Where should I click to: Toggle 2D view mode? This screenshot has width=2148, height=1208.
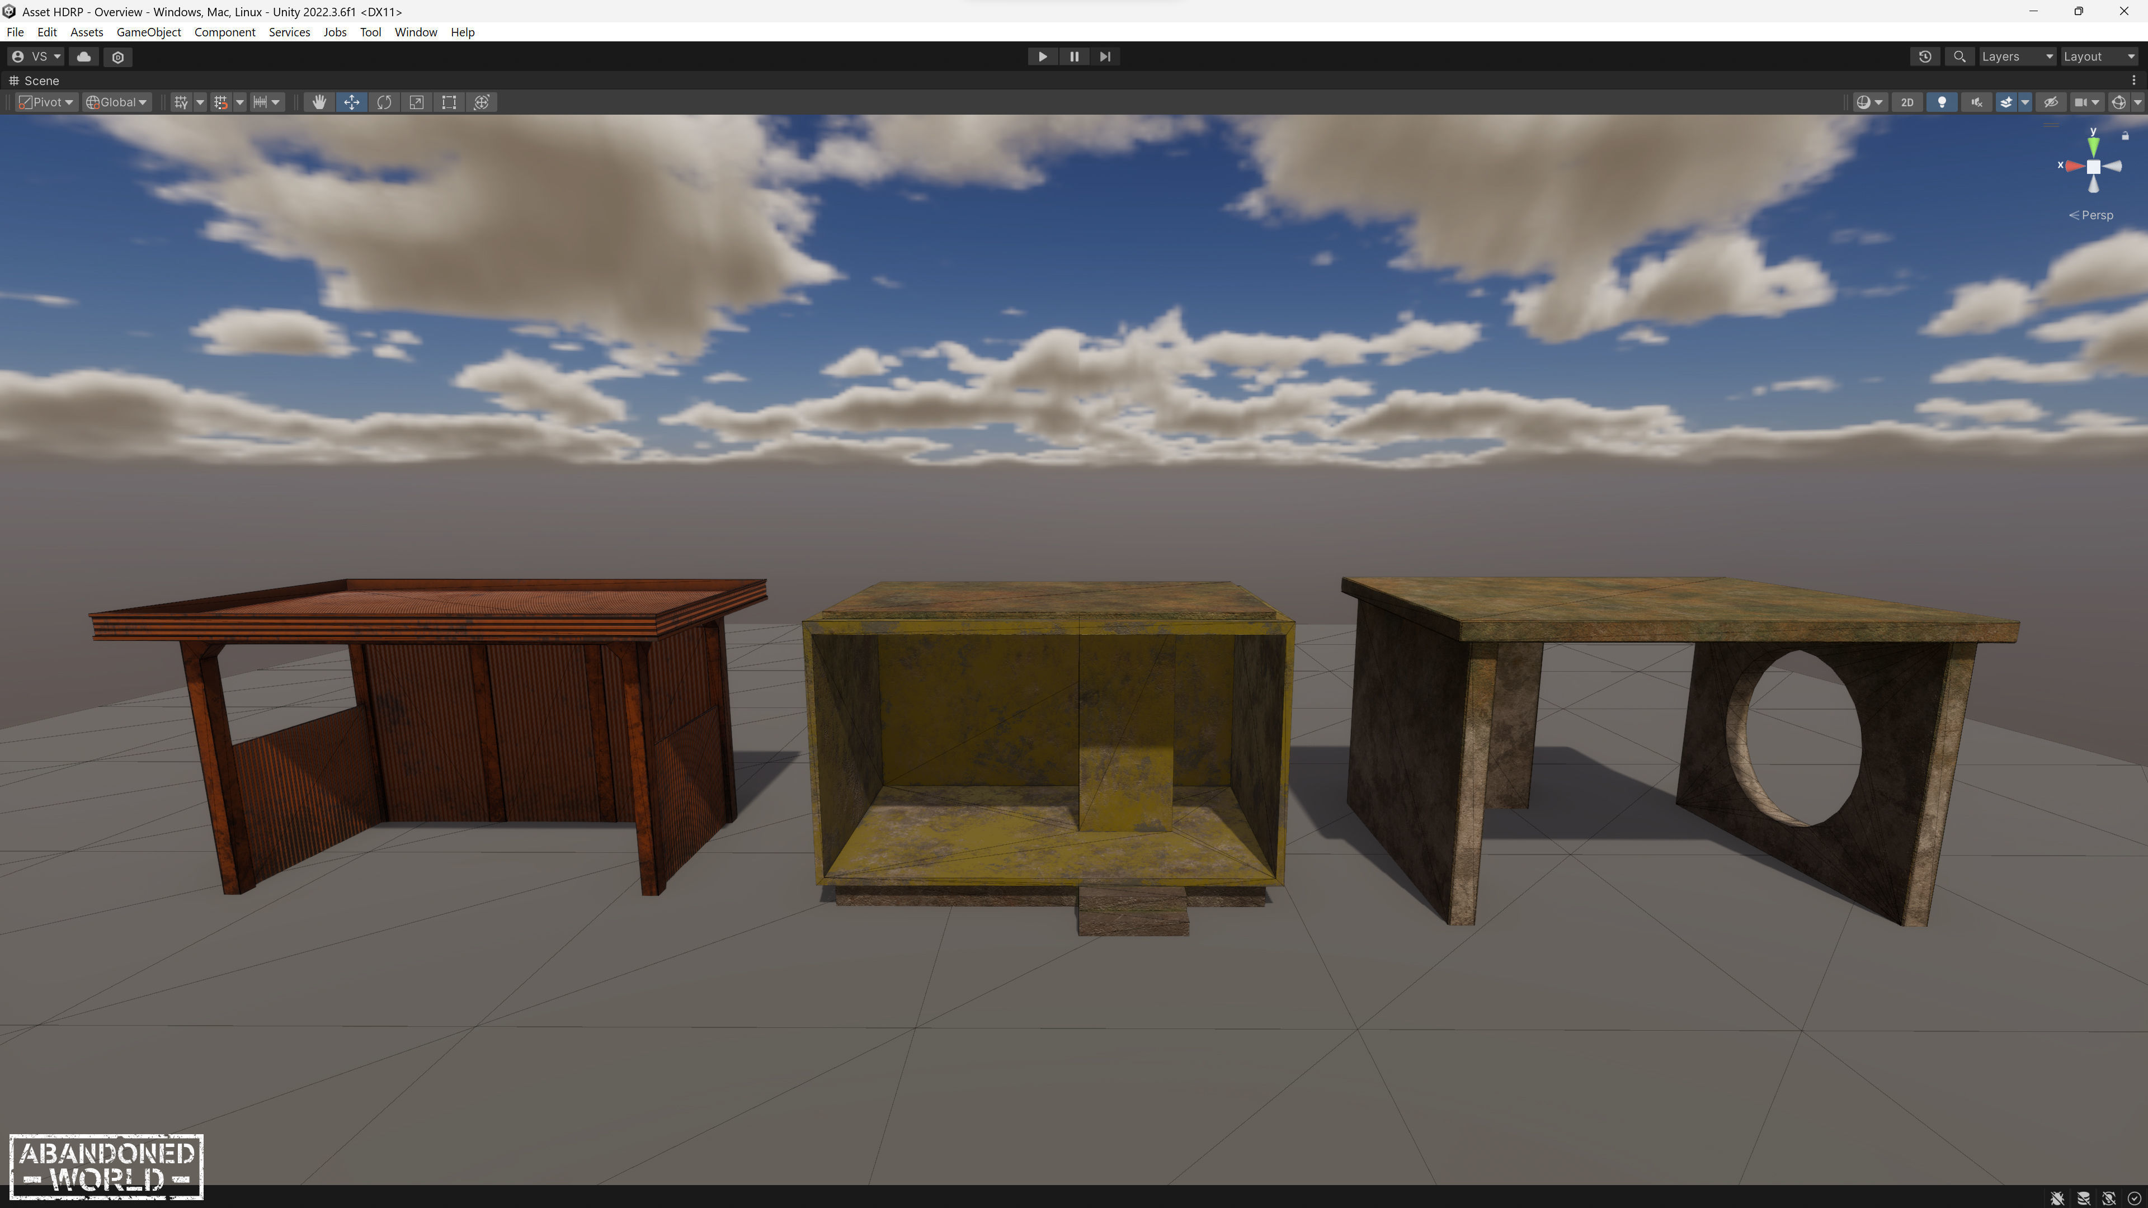coord(1907,102)
